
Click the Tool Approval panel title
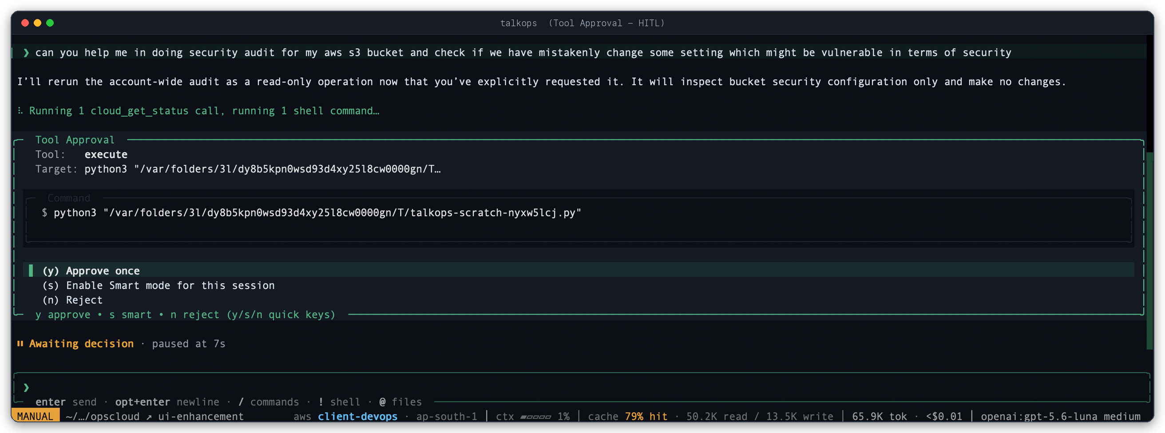(x=75, y=140)
